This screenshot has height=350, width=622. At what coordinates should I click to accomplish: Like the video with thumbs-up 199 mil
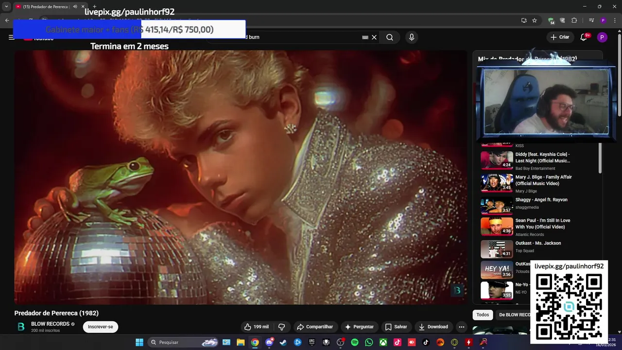point(256,327)
